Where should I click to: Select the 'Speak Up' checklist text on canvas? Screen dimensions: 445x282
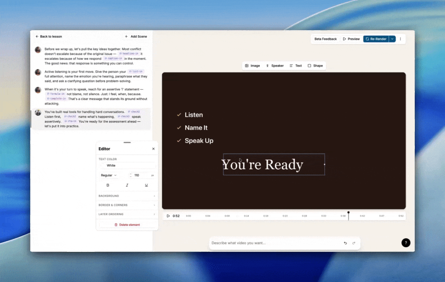(x=199, y=141)
